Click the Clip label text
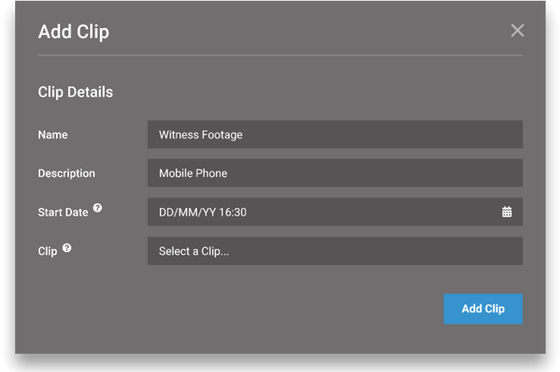 47,251
